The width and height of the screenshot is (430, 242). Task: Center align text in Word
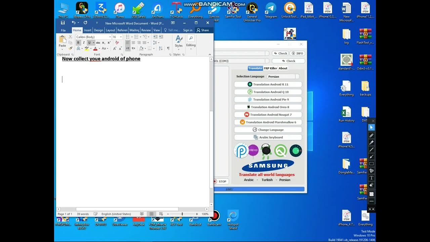pyautogui.click(x=133, y=43)
